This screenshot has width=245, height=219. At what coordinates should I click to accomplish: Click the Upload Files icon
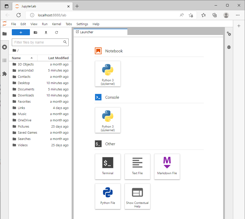pyautogui.click(x=46, y=32)
